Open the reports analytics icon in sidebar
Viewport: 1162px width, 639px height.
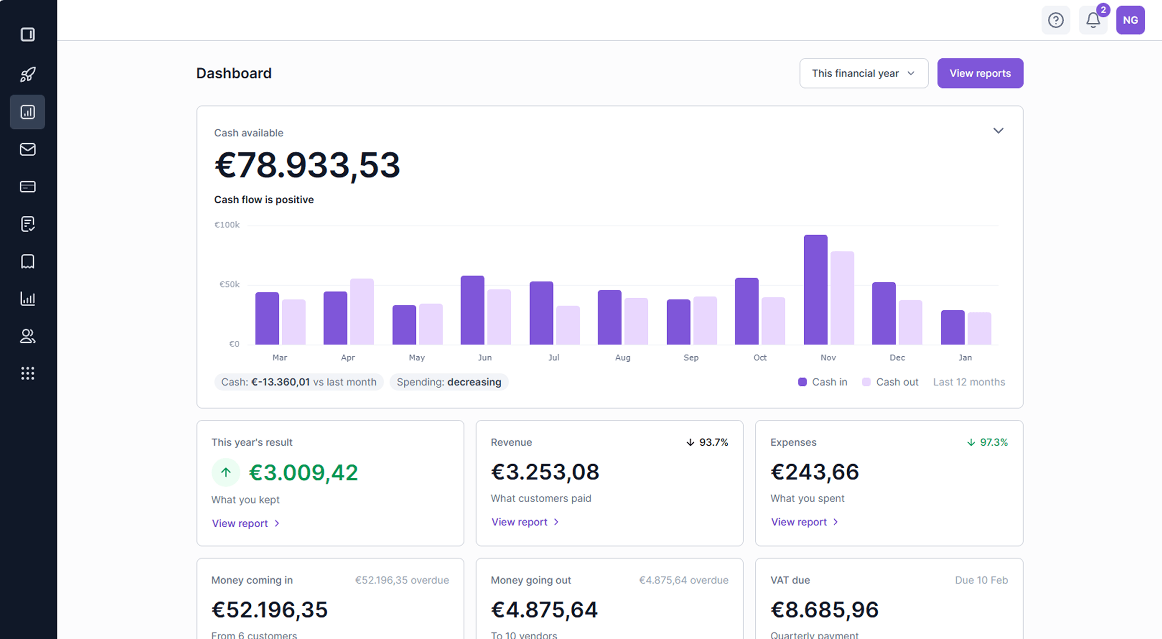(28, 299)
